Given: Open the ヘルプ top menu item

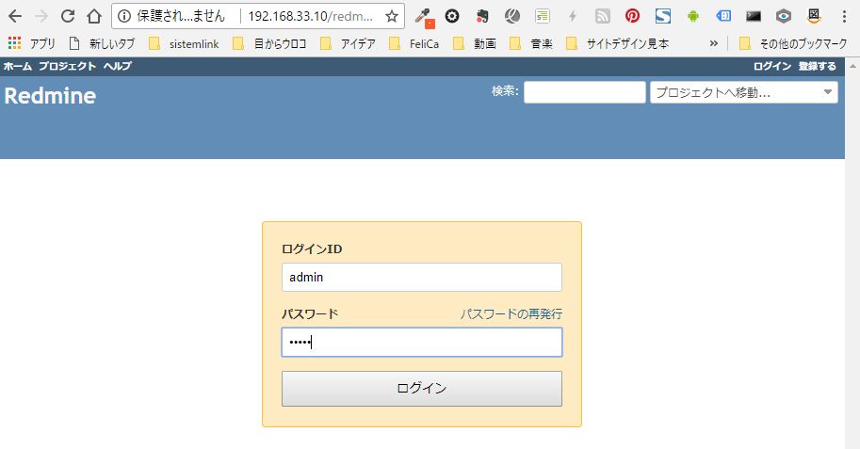Looking at the screenshot, I should [x=118, y=66].
